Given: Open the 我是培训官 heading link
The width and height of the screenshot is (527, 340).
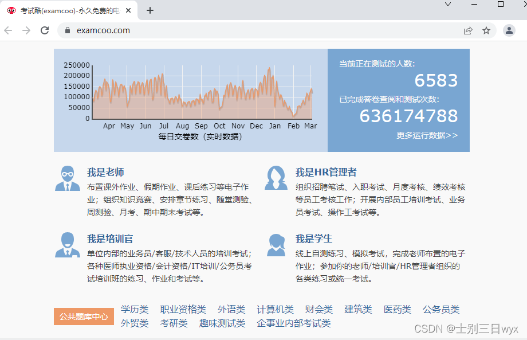Looking at the screenshot, I should [110, 239].
